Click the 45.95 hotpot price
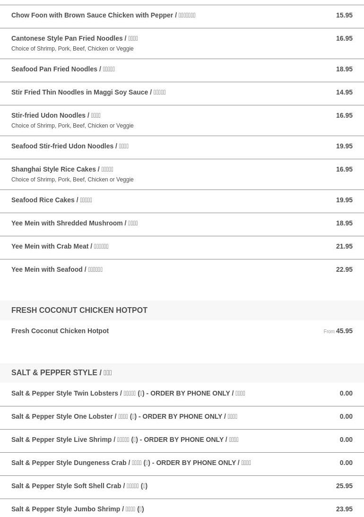 coord(344,331)
